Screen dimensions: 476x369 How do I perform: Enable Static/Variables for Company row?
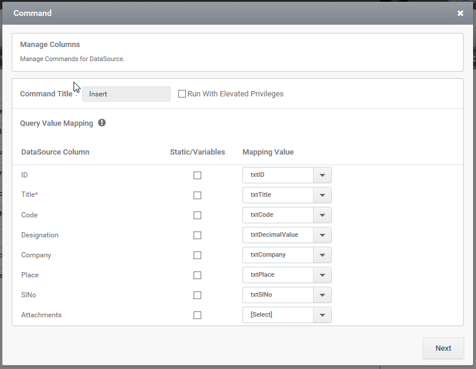197,255
